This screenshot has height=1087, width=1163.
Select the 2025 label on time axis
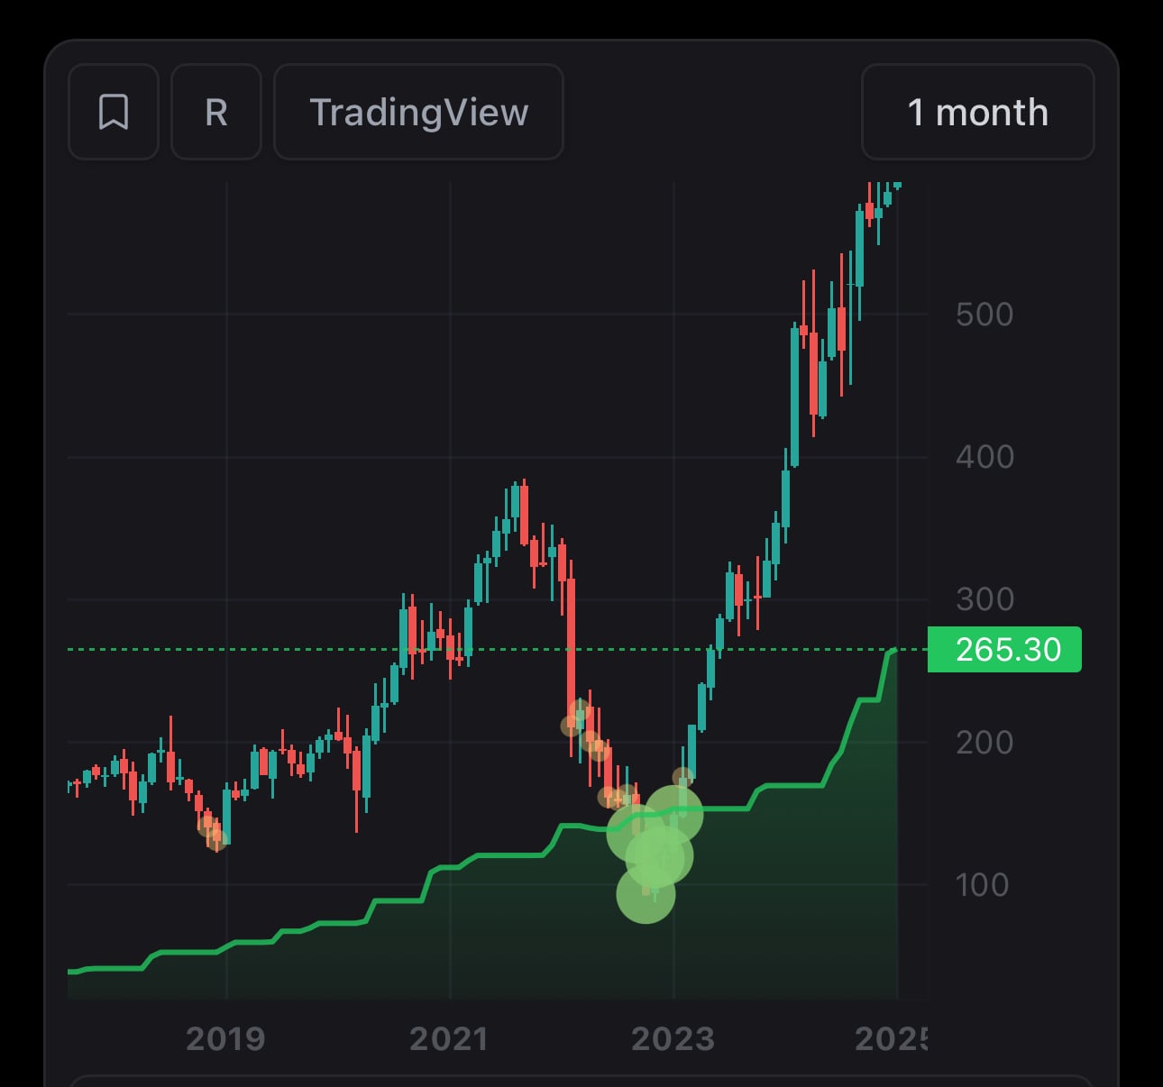(x=891, y=1039)
